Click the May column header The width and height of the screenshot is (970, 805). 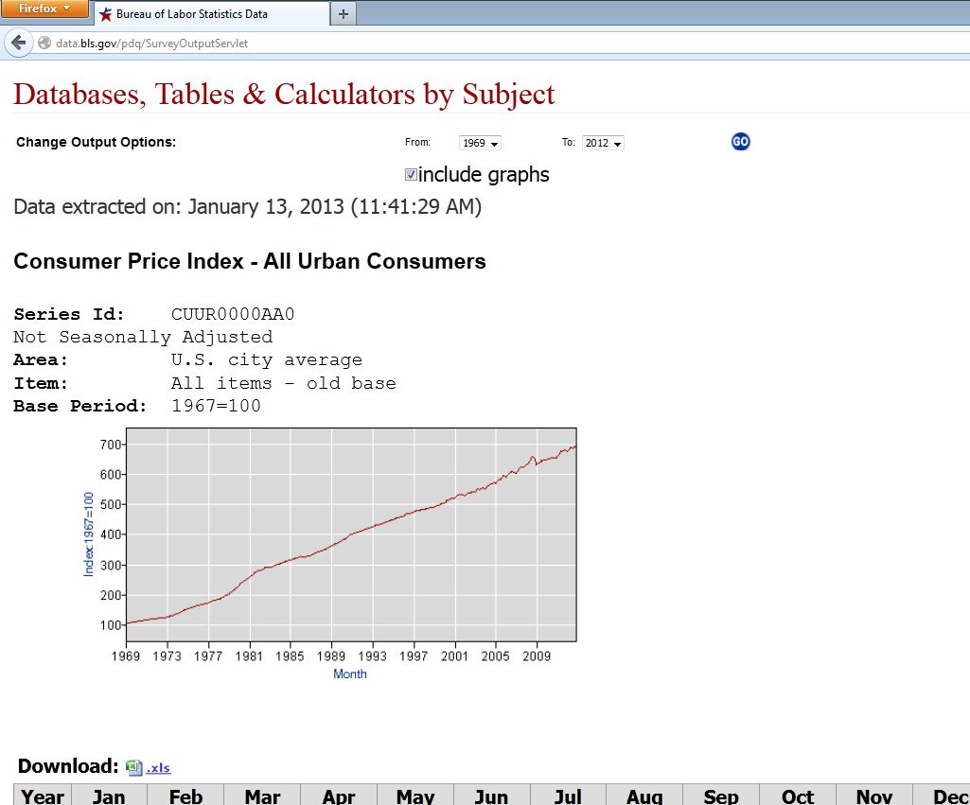[415, 796]
